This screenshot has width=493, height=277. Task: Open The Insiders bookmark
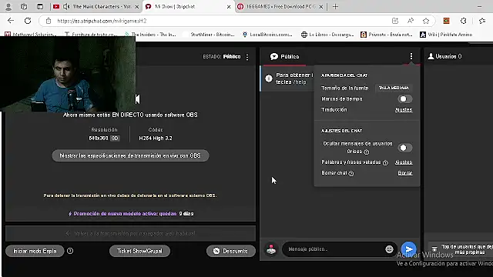click(150, 35)
